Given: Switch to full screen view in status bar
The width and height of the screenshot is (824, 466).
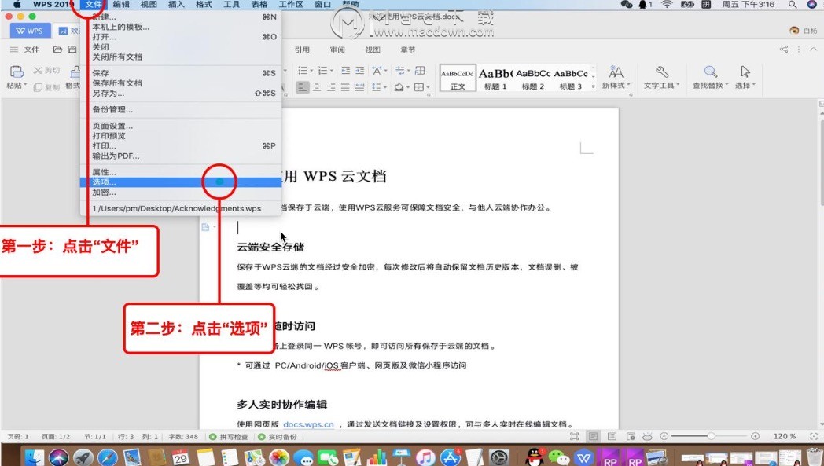Looking at the screenshot, I should (575, 436).
